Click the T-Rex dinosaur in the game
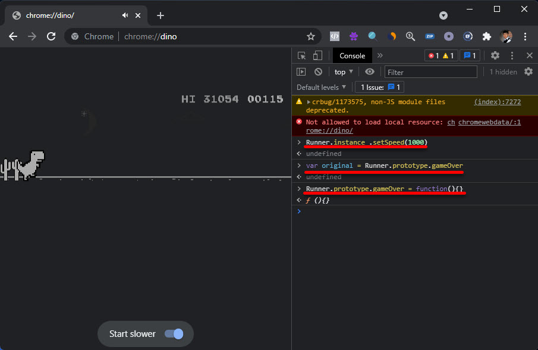 (32, 165)
